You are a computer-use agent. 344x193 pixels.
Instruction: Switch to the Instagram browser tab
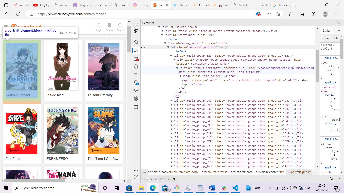141,5
